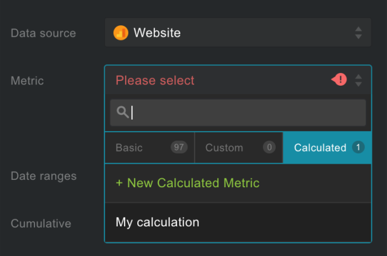387x256 pixels.
Task: Choose 'My calculation' from the list
Action: pos(158,222)
